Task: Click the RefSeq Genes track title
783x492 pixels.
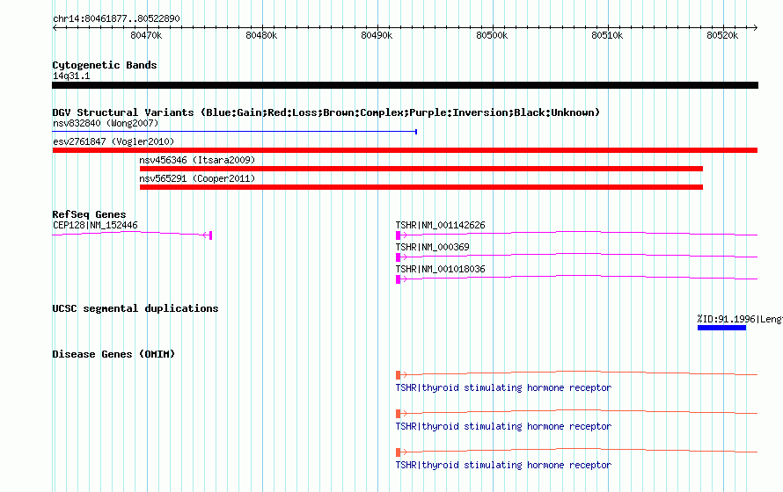Action: click(x=90, y=214)
